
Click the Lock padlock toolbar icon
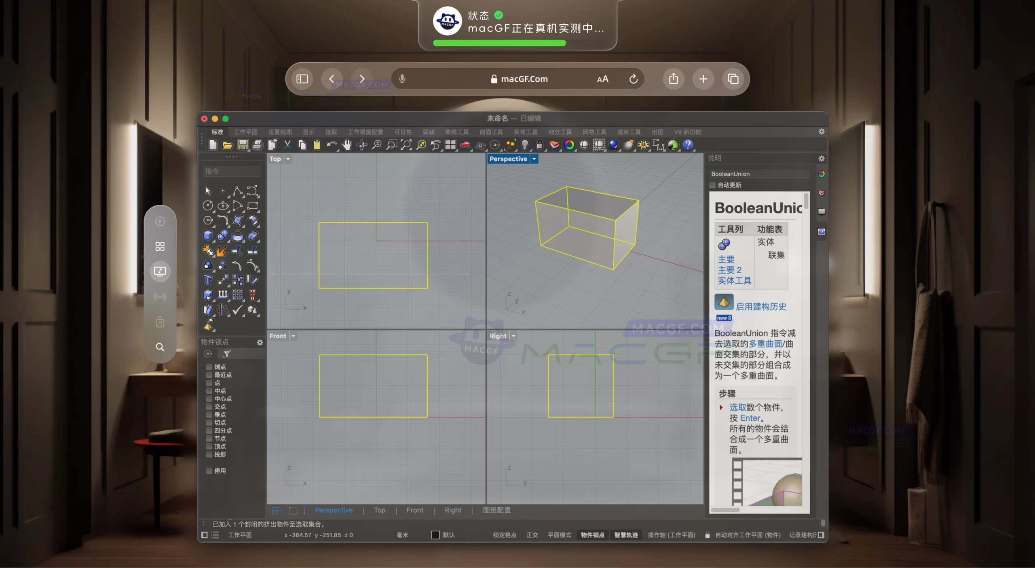click(539, 145)
